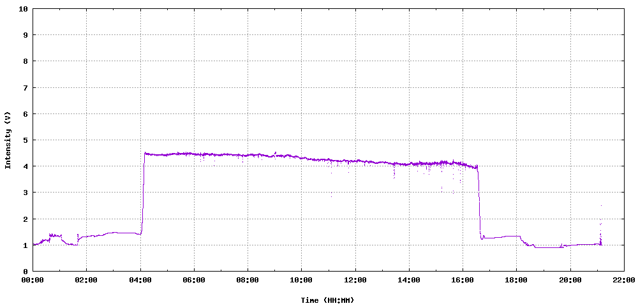Click the y-axis value 4
Image resolution: width=638 pixels, height=306 pixels.
(x=26, y=166)
